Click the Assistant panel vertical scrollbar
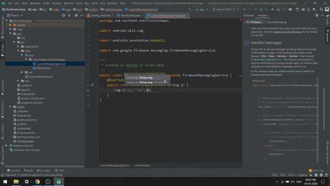The image size is (330, 186). pos(324,109)
